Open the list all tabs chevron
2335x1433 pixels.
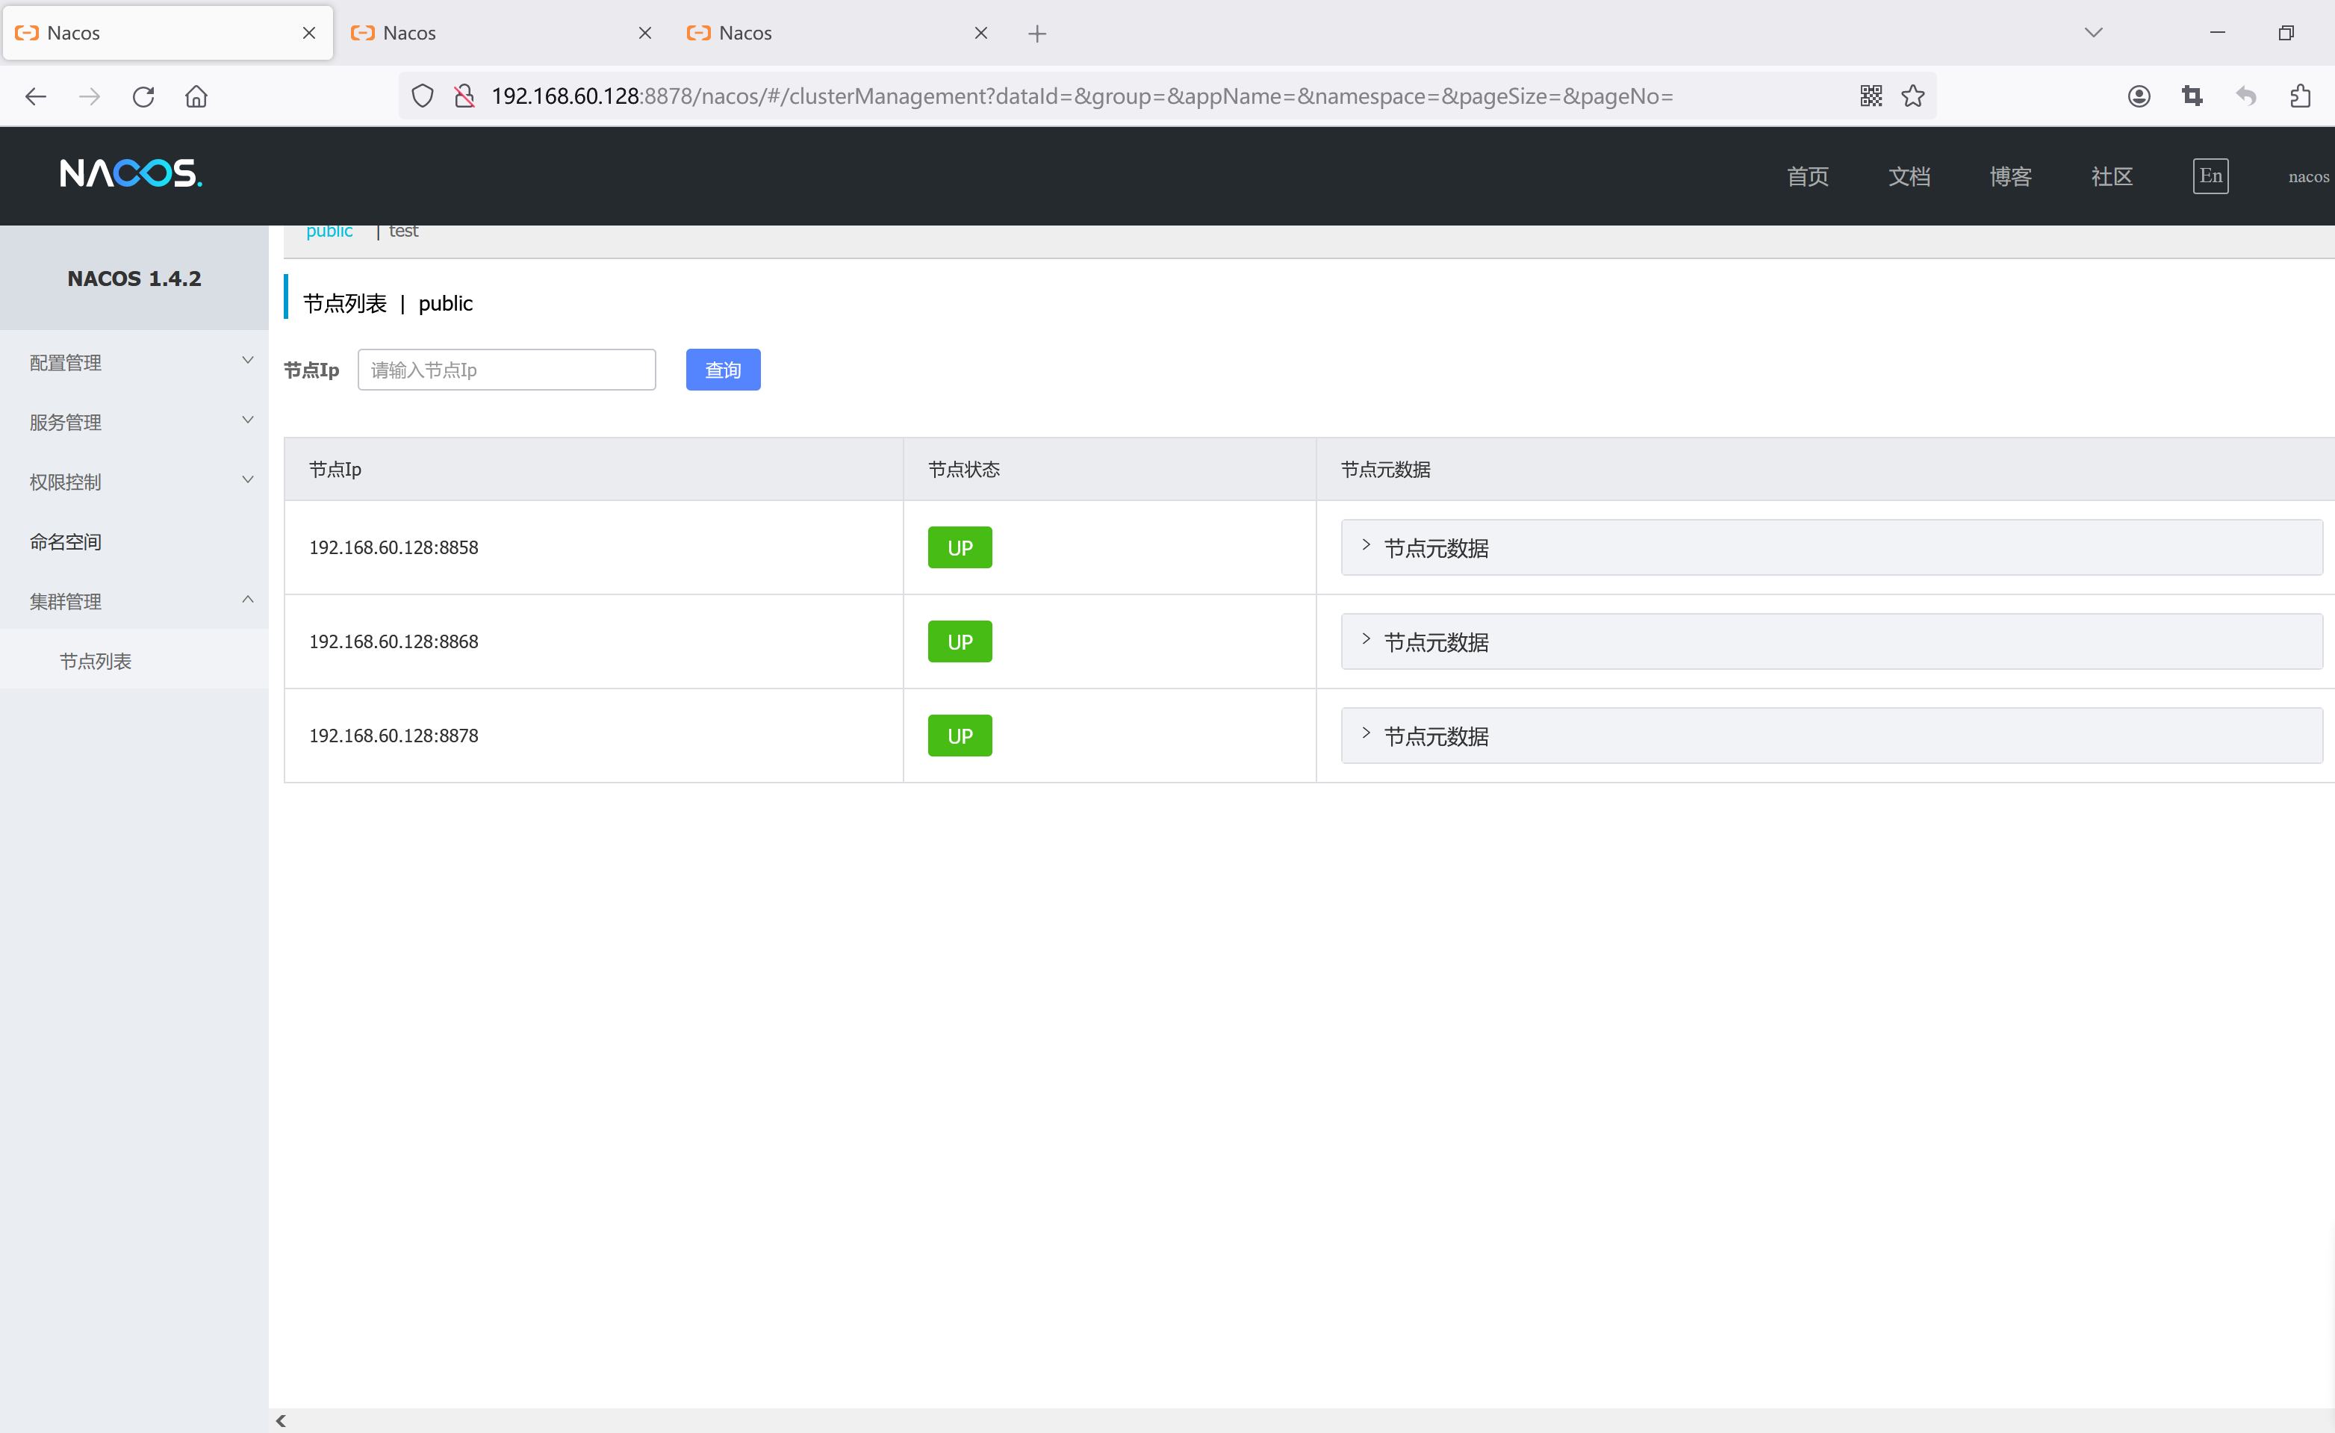pos(2095,32)
